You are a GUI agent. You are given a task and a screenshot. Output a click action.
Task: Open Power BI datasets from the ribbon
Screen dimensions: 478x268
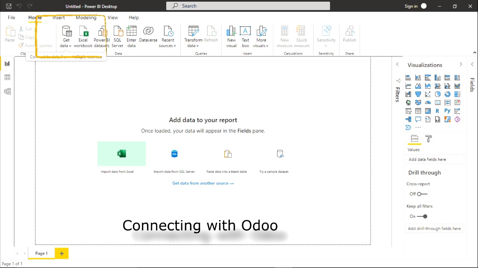point(101,37)
